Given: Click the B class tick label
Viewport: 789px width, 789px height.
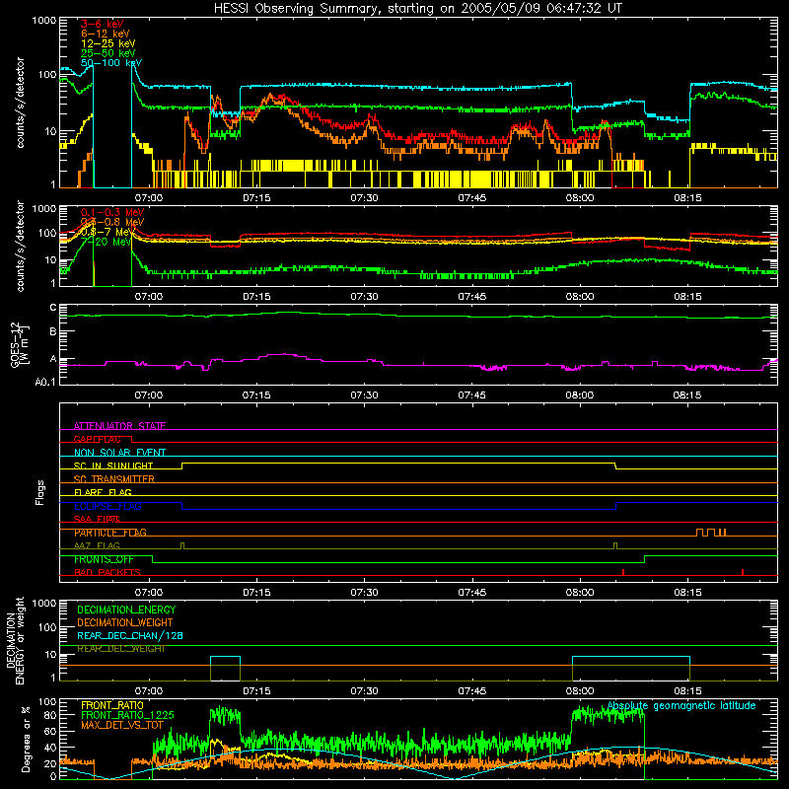Looking at the screenshot, I should tap(53, 332).
